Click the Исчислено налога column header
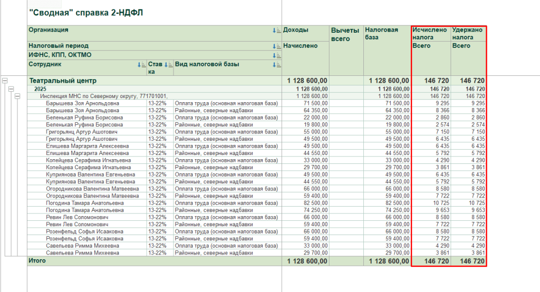The image size is (540, 292). [x=431, y=33]
